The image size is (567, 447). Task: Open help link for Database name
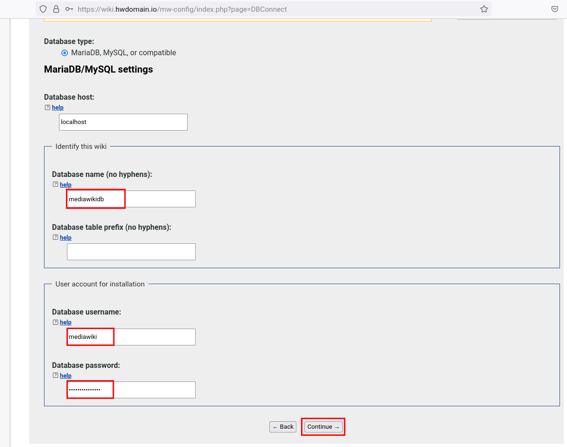[x=66, y=185]
